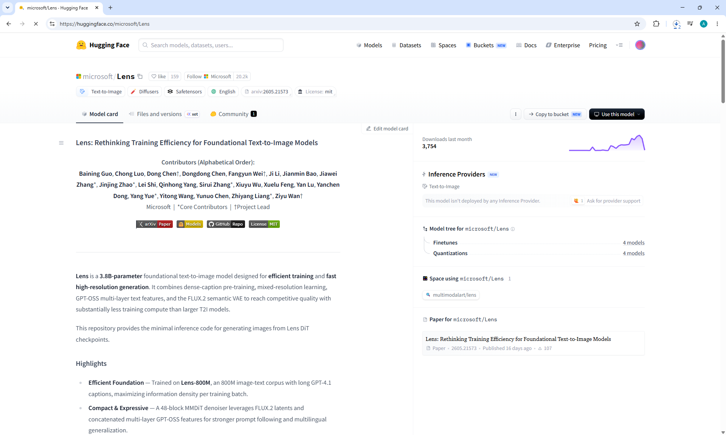Image resolution: width=726 pixels, height=435 pixels.
Task: Open the Hugging Face Models badge
Action: coord(190,224)
